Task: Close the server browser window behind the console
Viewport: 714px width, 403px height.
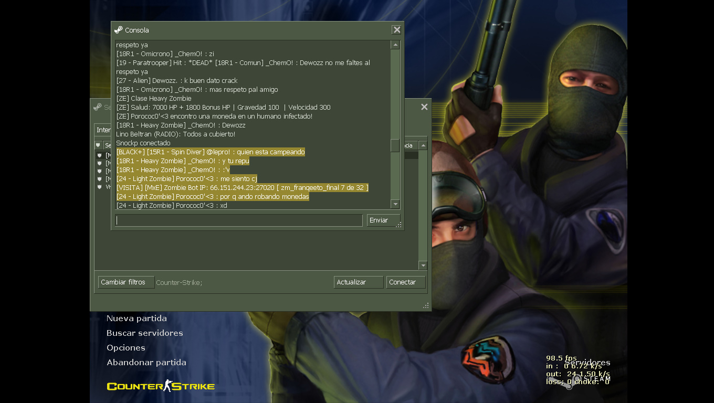Action: tap(424, 107)
